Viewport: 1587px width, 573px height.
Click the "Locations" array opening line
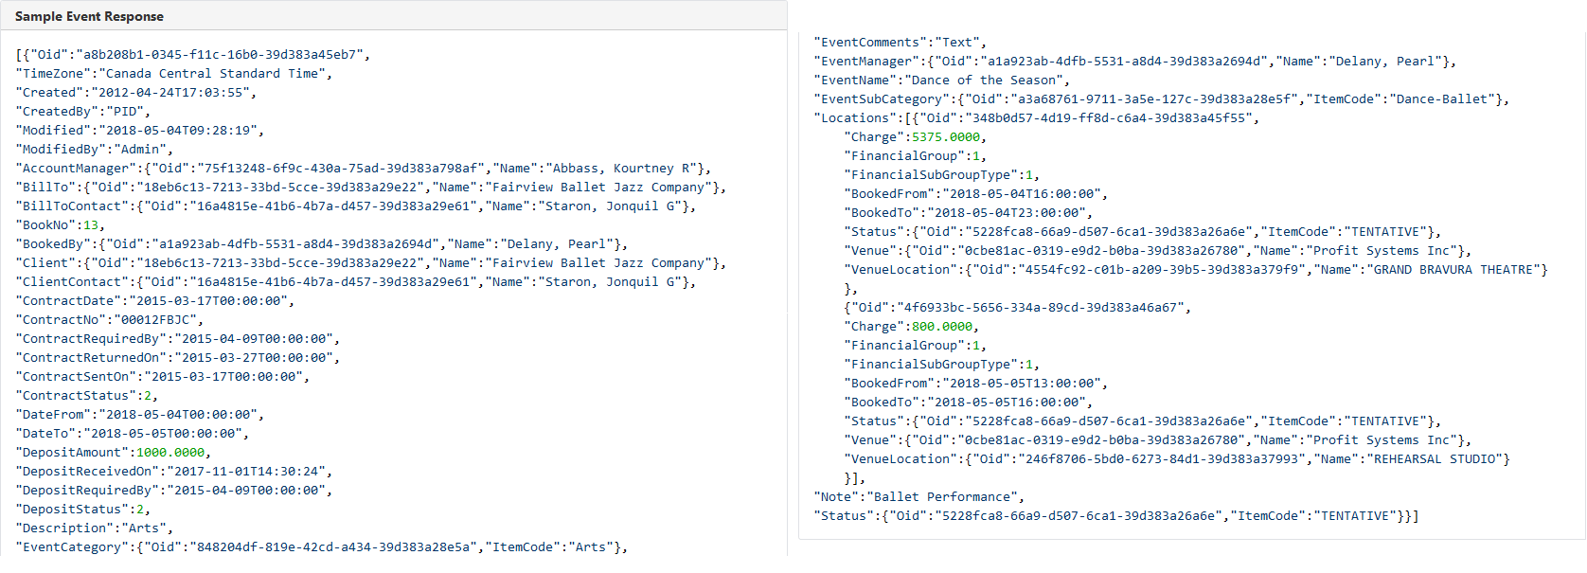(1036, 118)
